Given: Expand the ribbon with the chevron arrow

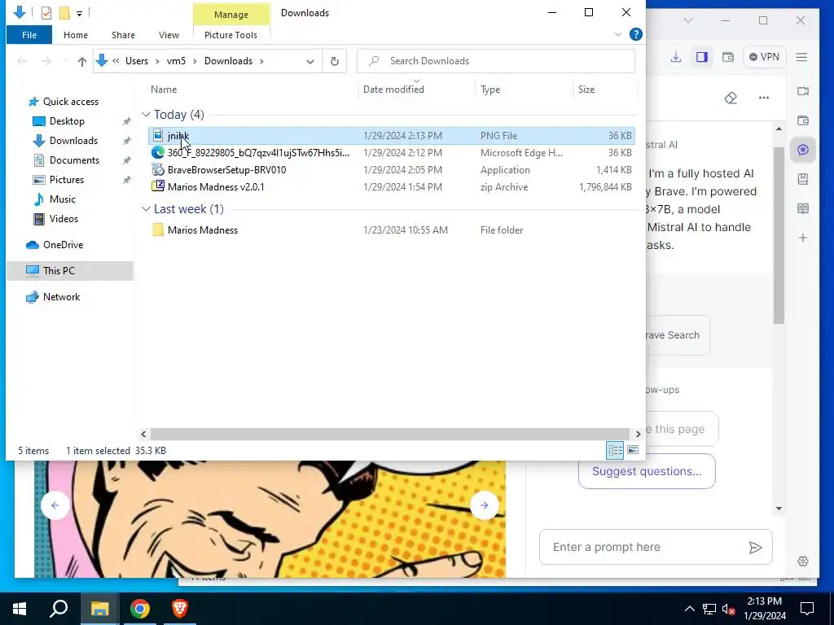Looking at the screenshot, I should (x=618, y=34).
